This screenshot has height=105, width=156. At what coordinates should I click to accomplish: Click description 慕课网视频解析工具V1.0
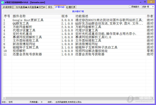[x=93, y=37]
